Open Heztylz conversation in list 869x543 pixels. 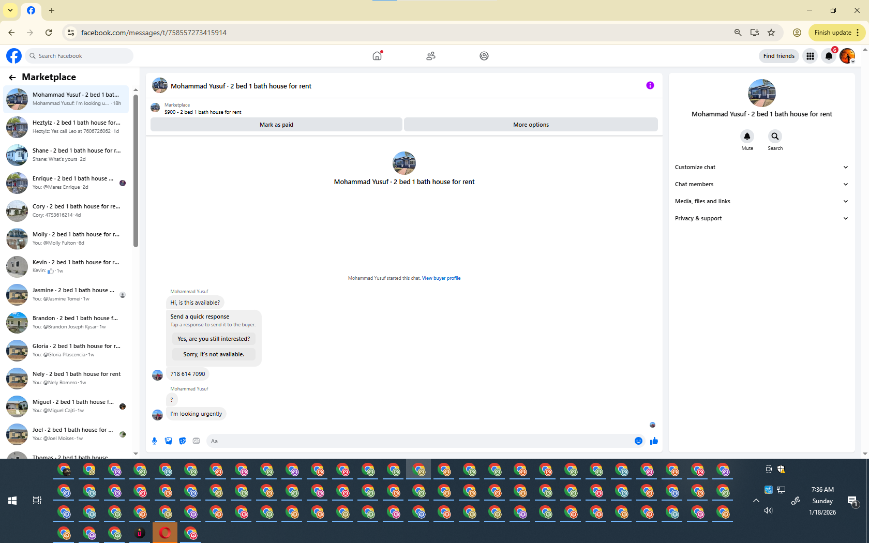click(67, 127)
